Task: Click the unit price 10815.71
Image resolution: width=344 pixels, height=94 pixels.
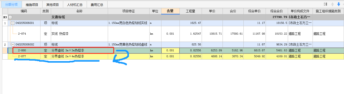Action: tap(216, 34)
